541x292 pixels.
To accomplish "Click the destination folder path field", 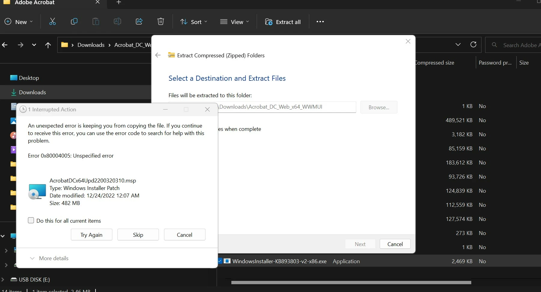I will (287, 107).
